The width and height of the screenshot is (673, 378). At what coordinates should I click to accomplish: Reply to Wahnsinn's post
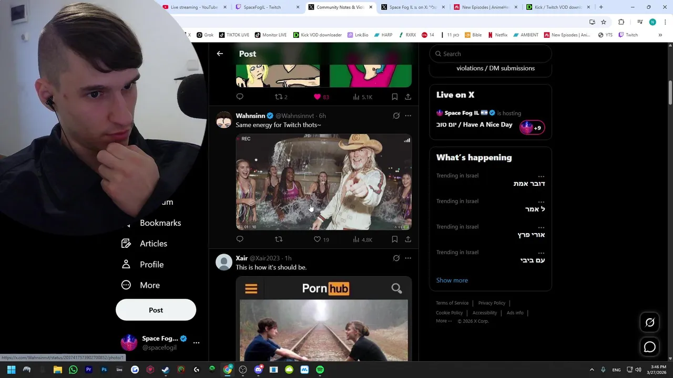[240, 239]
